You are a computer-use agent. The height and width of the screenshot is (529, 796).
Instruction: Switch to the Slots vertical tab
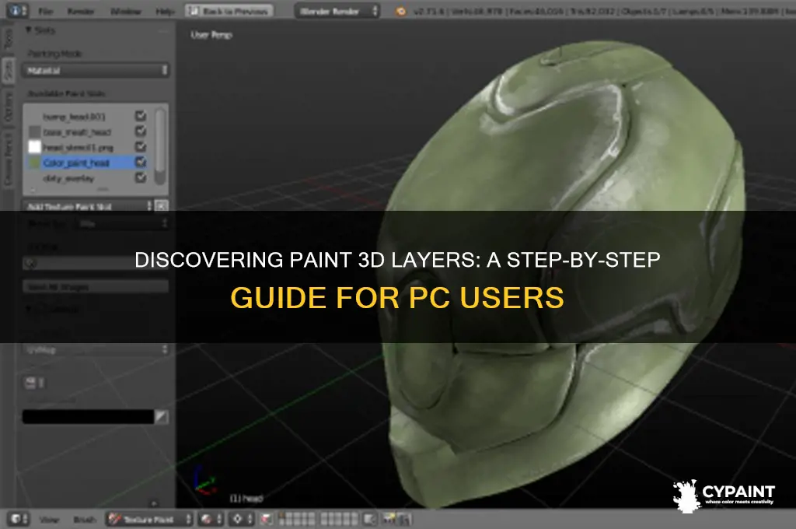coord(8,71)
